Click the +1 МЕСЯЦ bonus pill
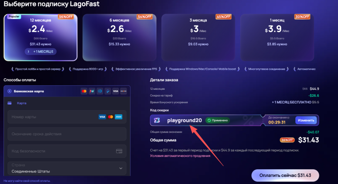338x184 pixels. 40,52
